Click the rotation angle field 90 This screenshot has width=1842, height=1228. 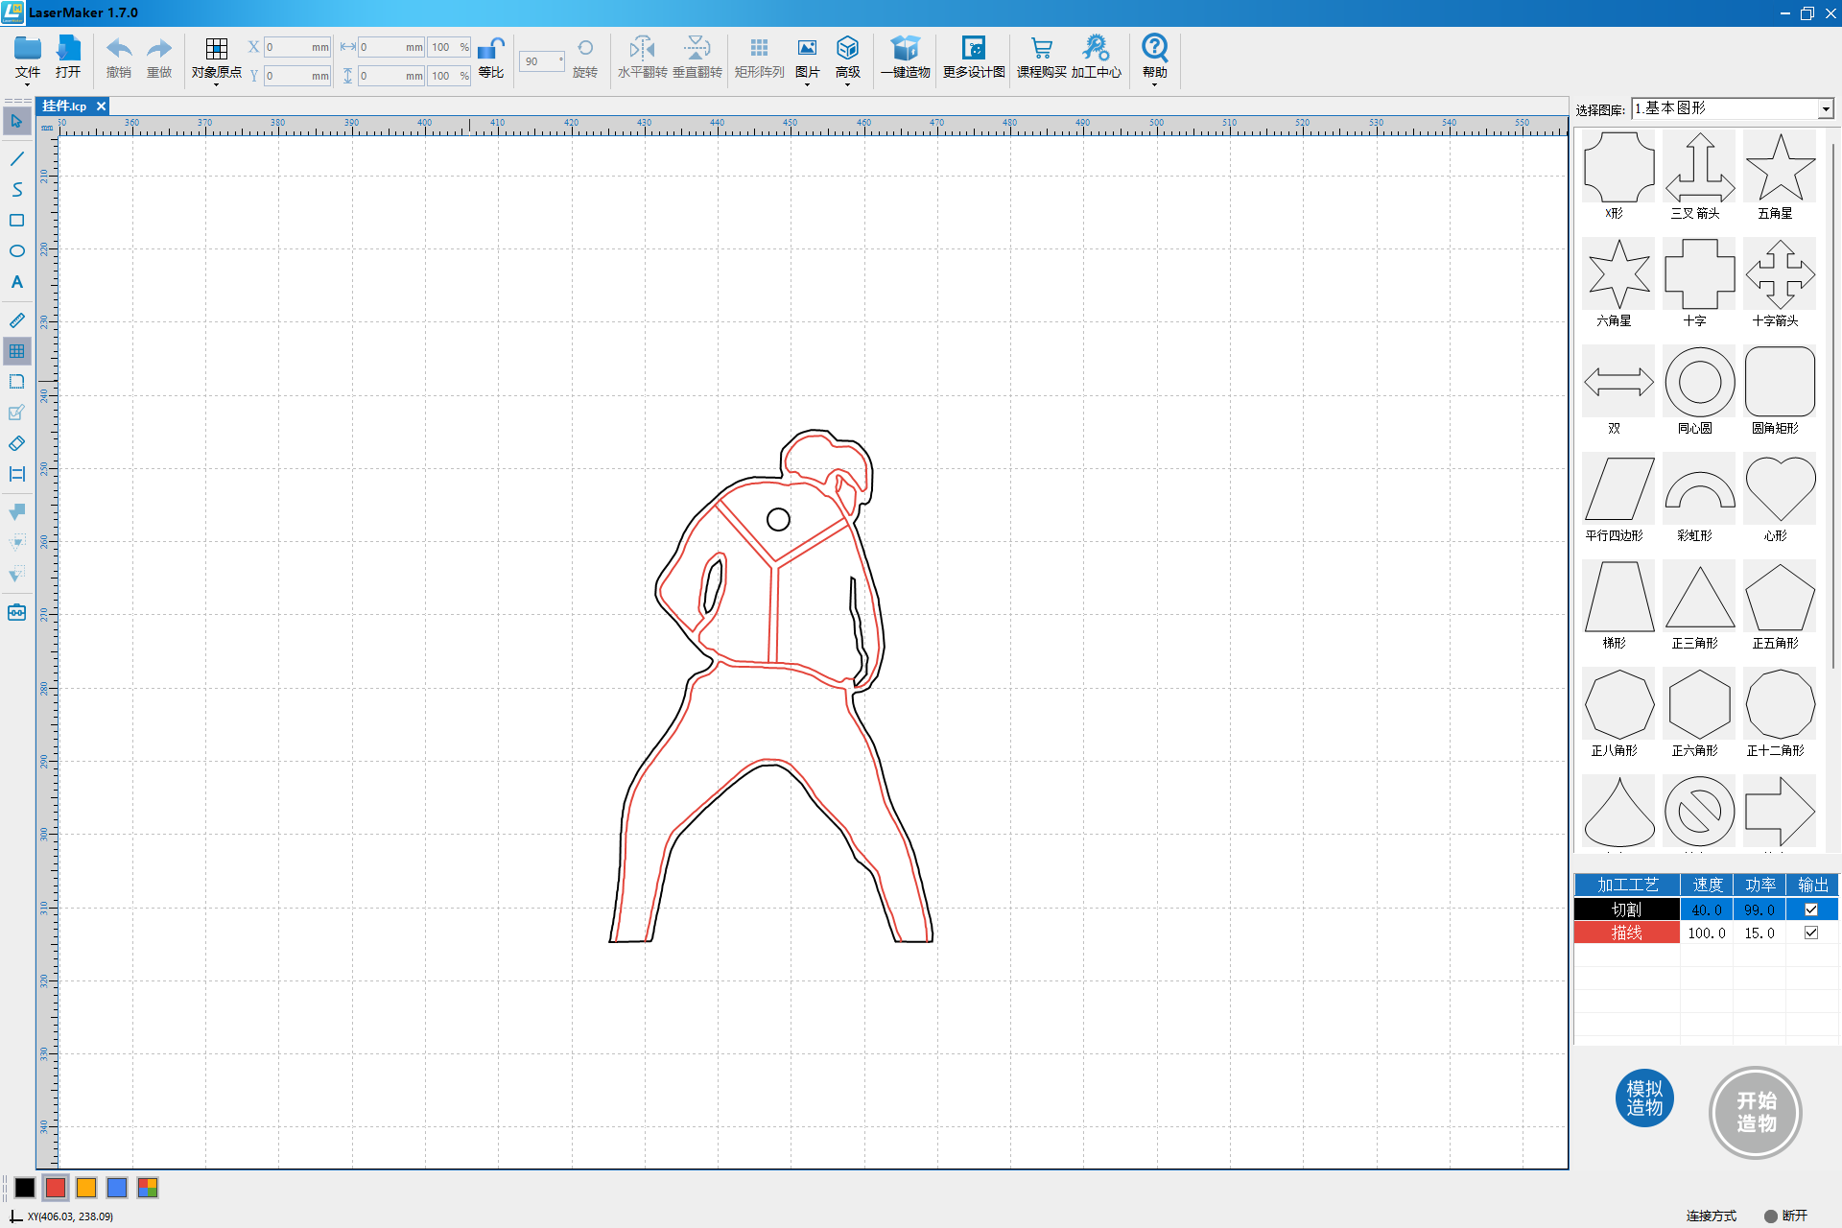pyautogui.click(x=542, y=61)
